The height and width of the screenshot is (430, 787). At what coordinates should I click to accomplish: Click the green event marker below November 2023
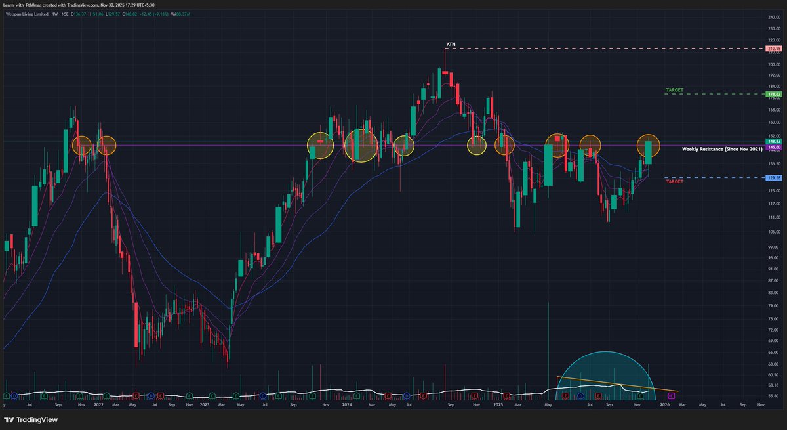312,395
